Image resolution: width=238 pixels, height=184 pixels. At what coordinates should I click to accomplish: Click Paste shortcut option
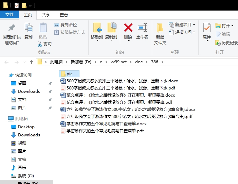coord(70,32)
